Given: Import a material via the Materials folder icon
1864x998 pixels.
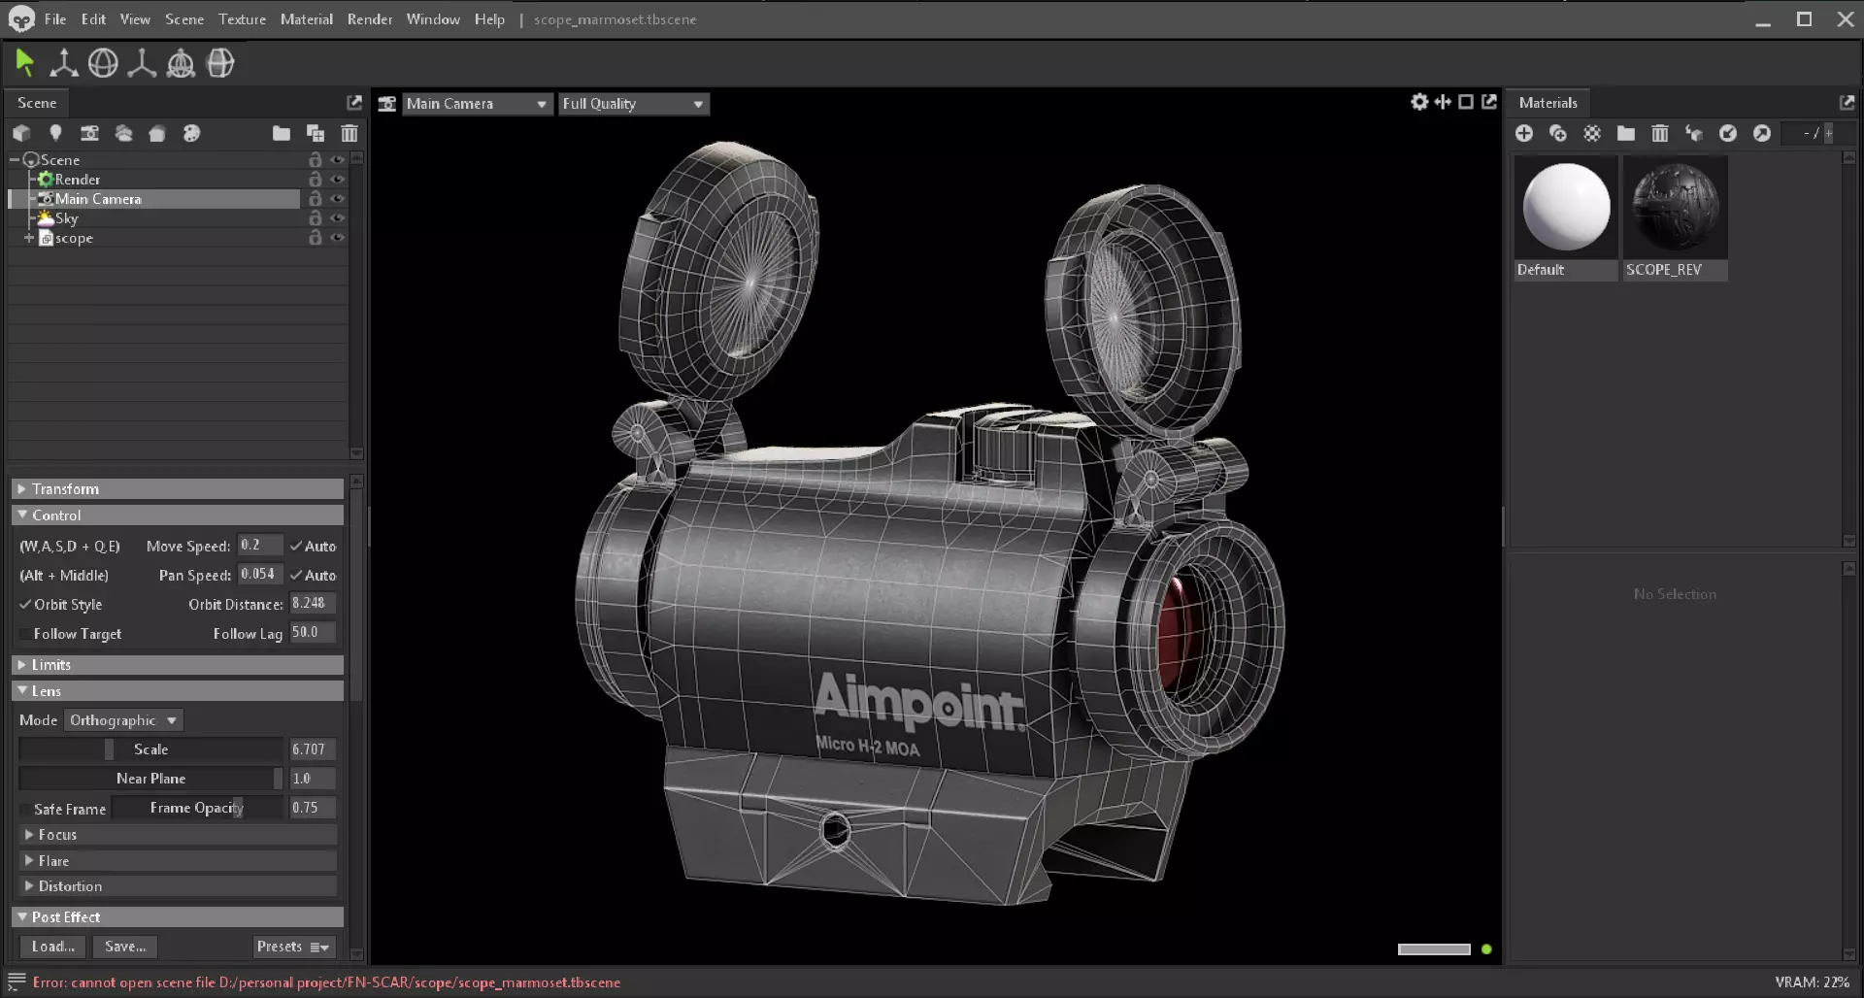Looking at the screenshot, I should tap(1626, 133).
